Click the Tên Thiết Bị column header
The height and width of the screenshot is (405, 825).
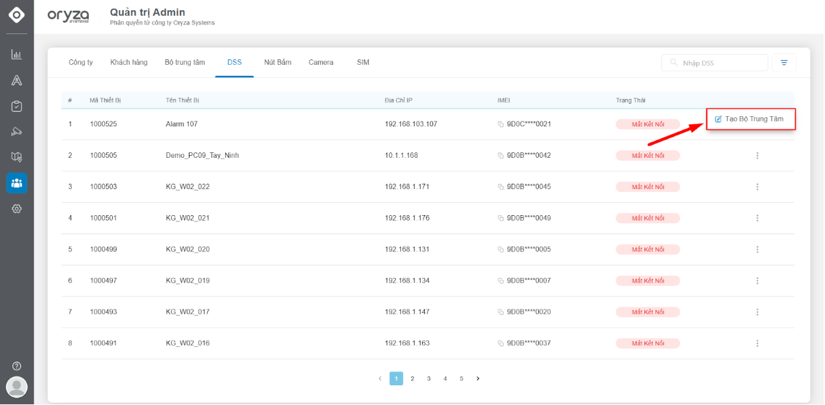coord(182,100)
